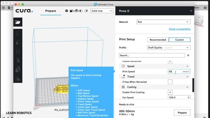Open Per Model Settings tool
This screenshot has width=210, height=118.
pos(18,69)
